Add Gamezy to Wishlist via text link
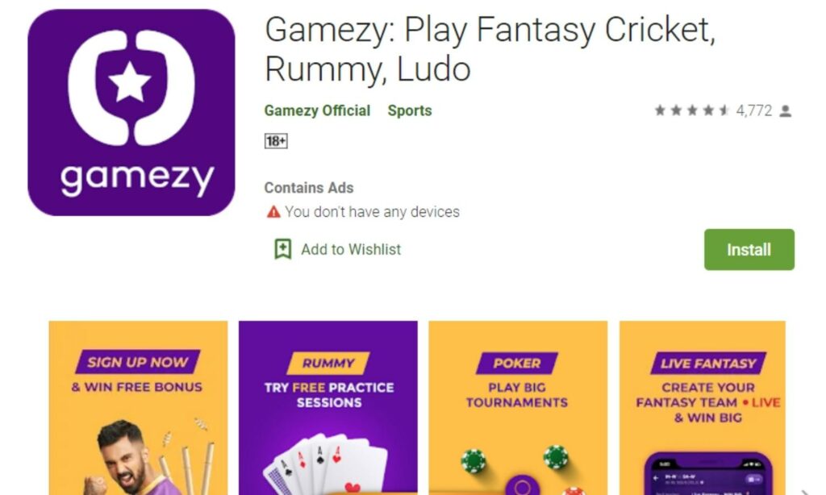 click(x=351, y=249)
